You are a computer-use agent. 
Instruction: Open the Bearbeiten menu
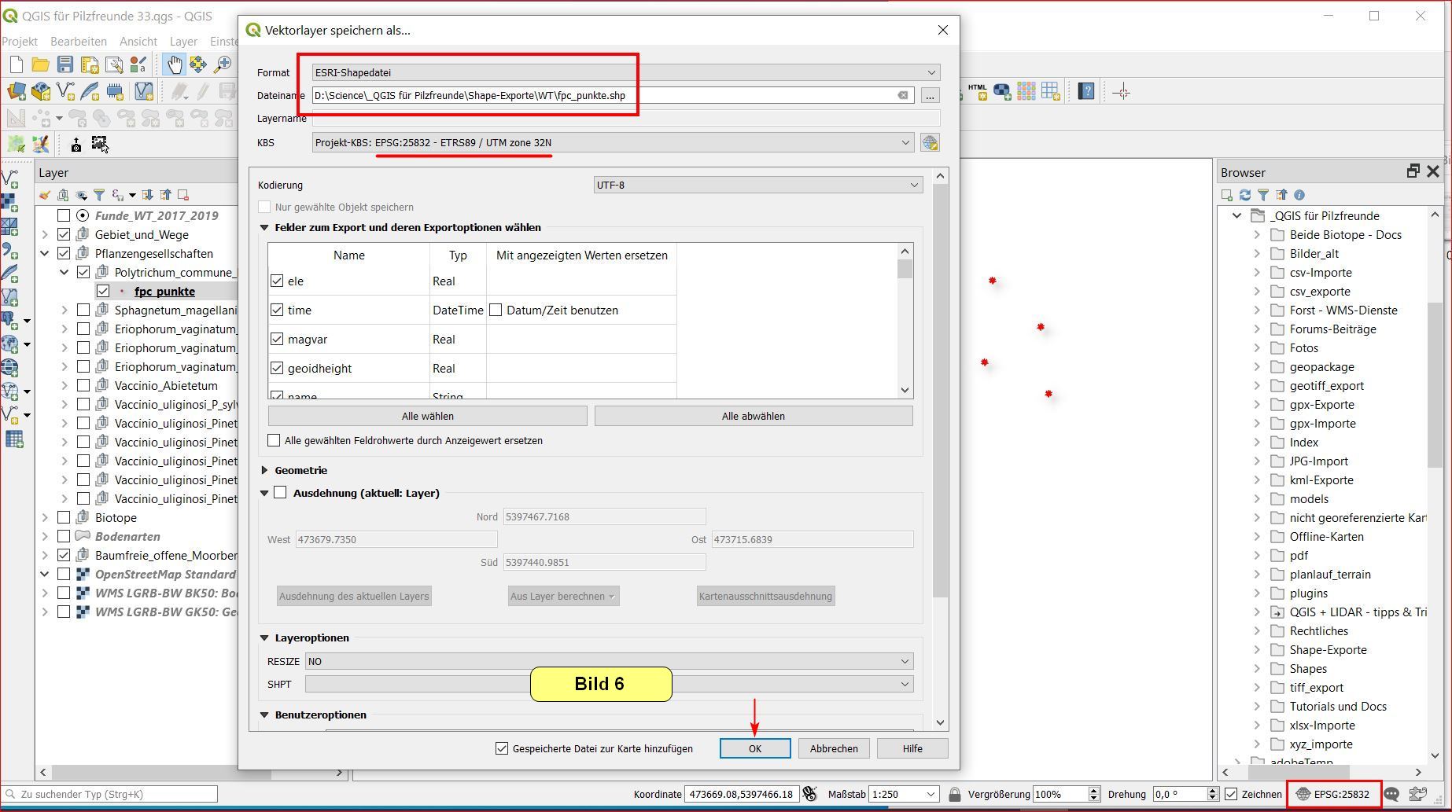pos(78,41)
